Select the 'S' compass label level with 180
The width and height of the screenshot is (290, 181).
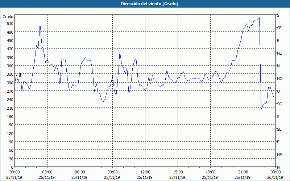pyautogui.click(x=278, y=117)
